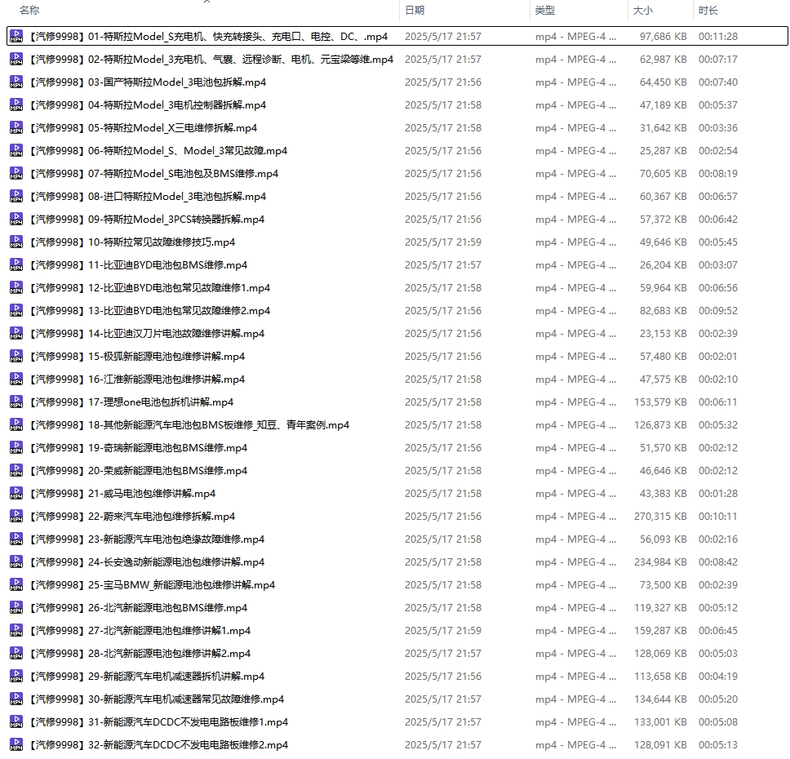Sort files by the 名称 column header
Screen dimensions: 790x759
(29, 11)
